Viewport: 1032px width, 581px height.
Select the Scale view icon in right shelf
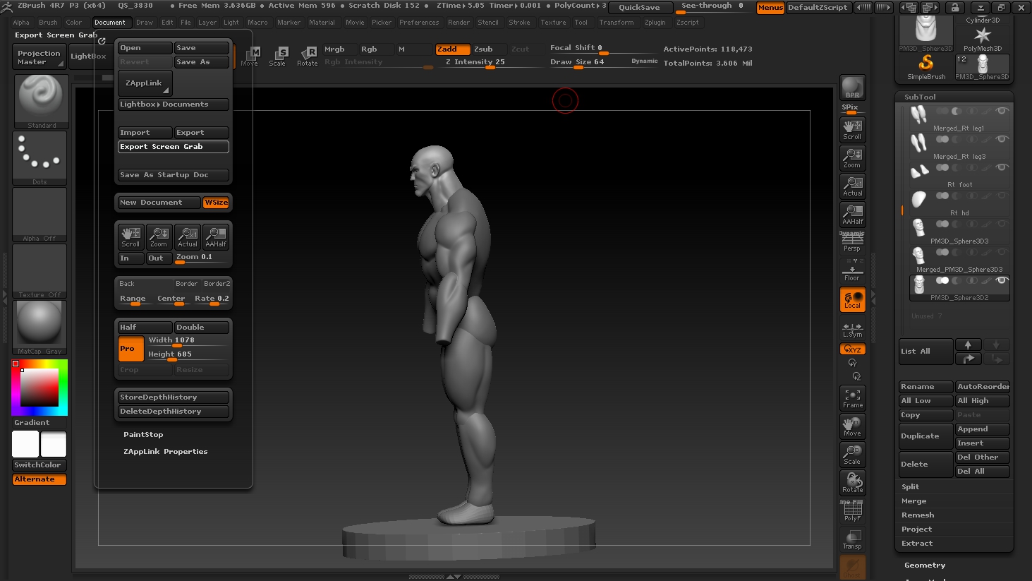(853, 455)
